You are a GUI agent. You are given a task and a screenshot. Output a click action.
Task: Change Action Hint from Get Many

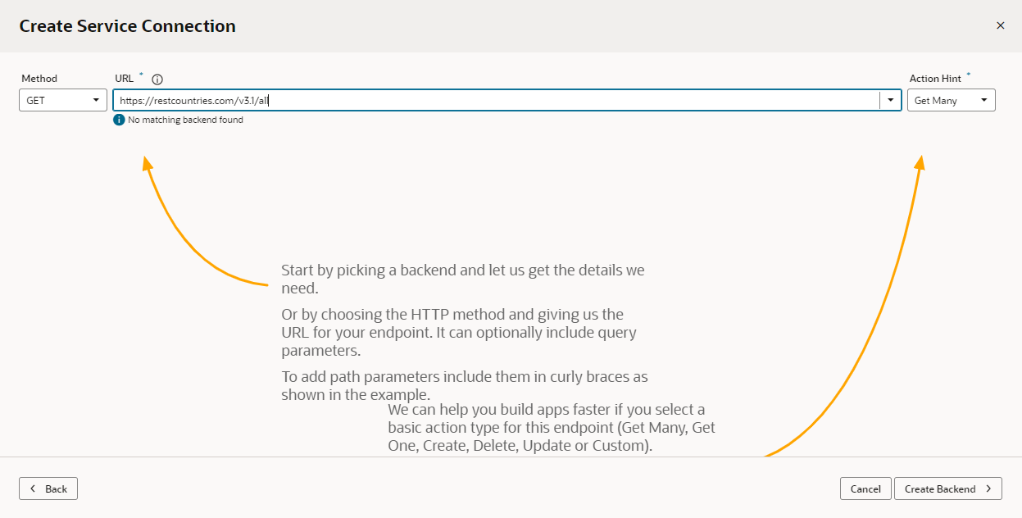[x=951, y=99]
